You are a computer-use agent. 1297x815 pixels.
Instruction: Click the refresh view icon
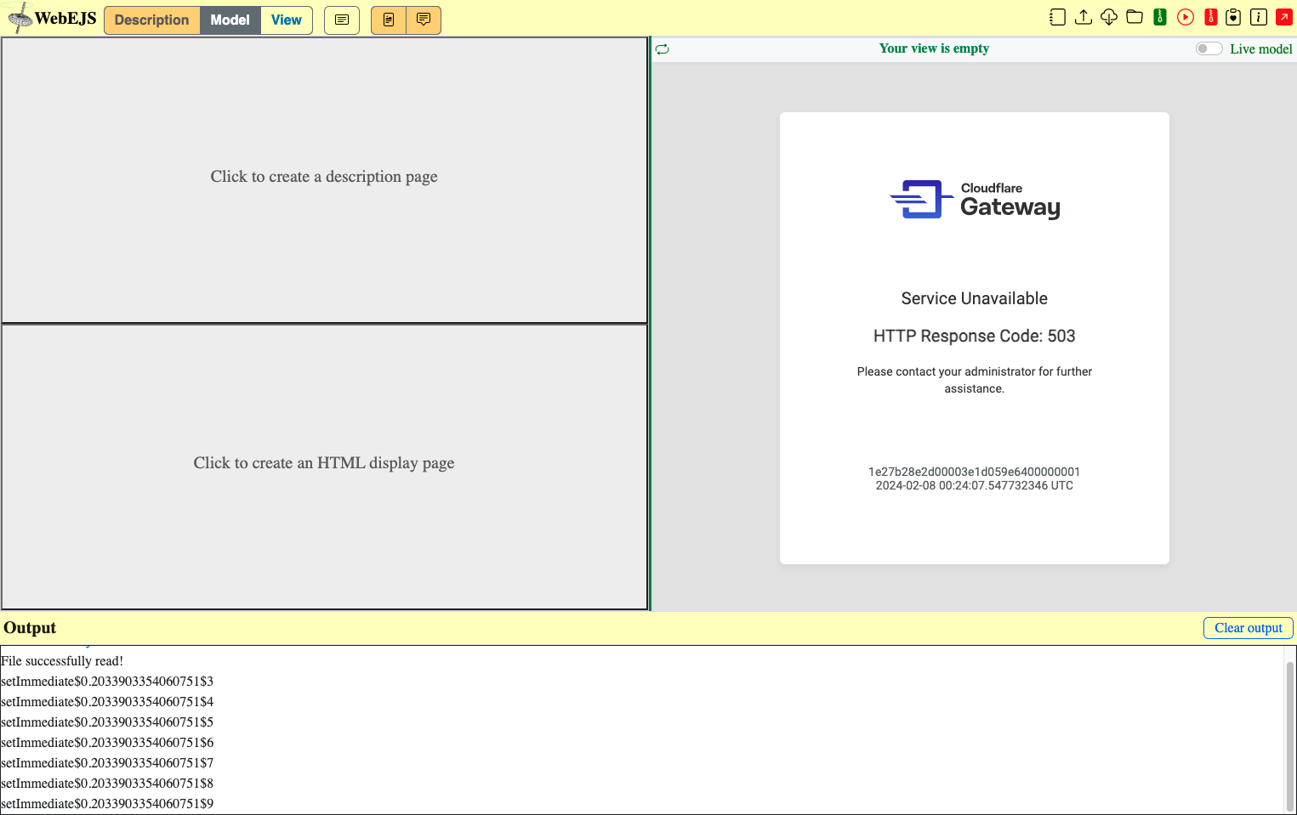663,49
